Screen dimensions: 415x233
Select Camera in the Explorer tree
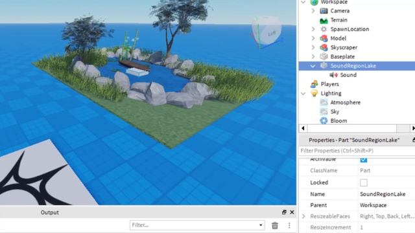[x=340, y=11]
